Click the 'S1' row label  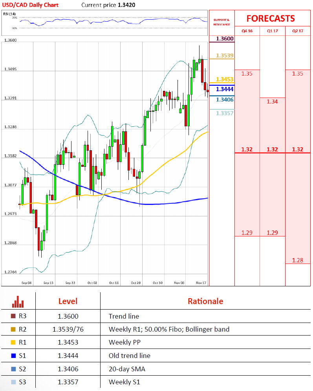22,356
